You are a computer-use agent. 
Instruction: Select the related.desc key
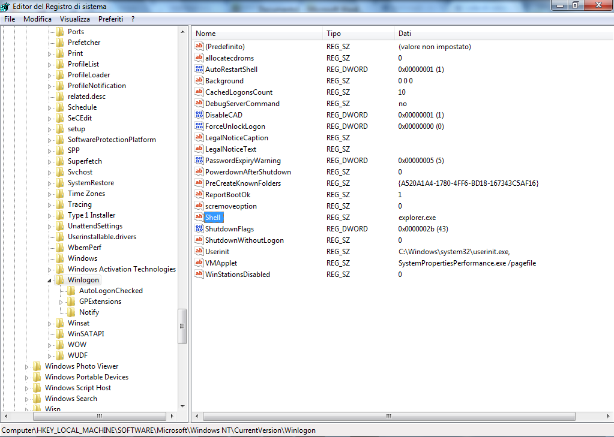coord(86,97)
